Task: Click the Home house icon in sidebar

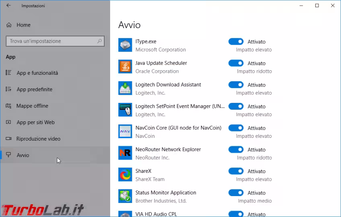Action: (9, 25)
